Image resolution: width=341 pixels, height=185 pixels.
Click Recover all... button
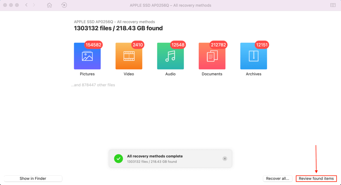(277, 178)
